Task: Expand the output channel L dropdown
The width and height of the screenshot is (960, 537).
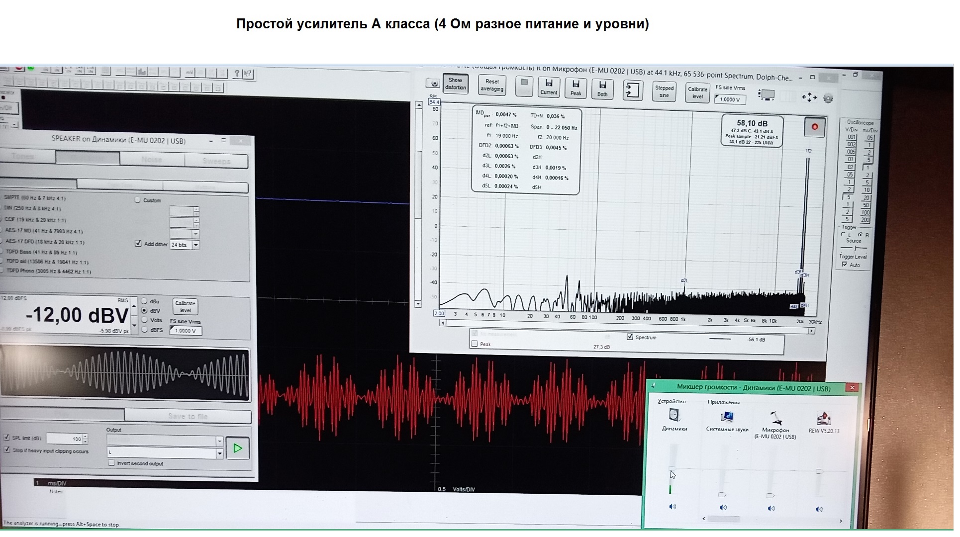Action: [219, 453]
